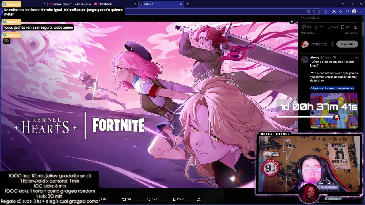Open the 1h timestamp on Aleksy's reply
This screenshot has width=365, height=205.
click(340, 58)
